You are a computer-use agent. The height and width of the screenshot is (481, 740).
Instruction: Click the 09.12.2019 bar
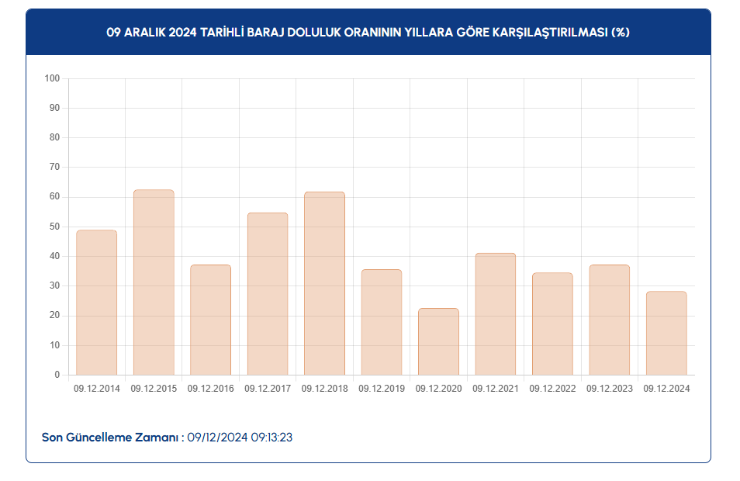(x=382, y=323)
